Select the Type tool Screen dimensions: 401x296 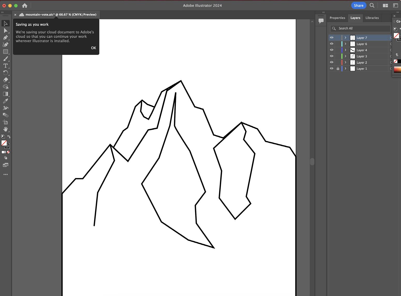(x=5, y=66)
